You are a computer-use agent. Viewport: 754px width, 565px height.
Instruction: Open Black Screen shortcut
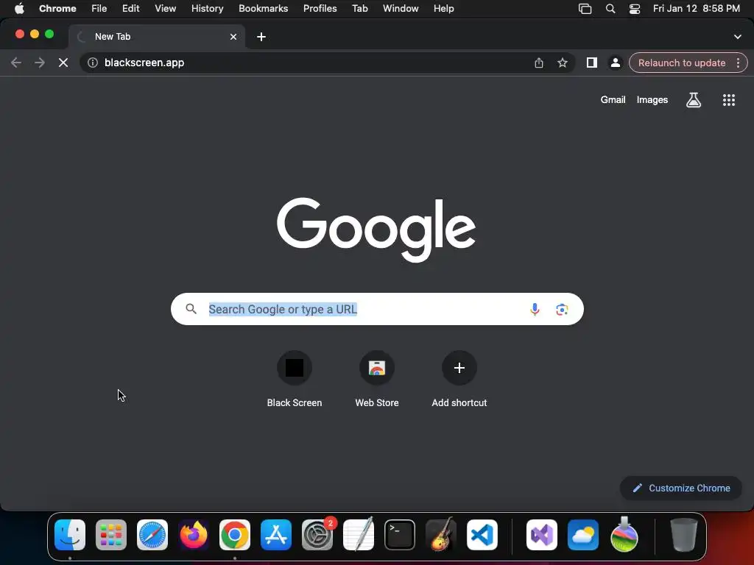295,380
